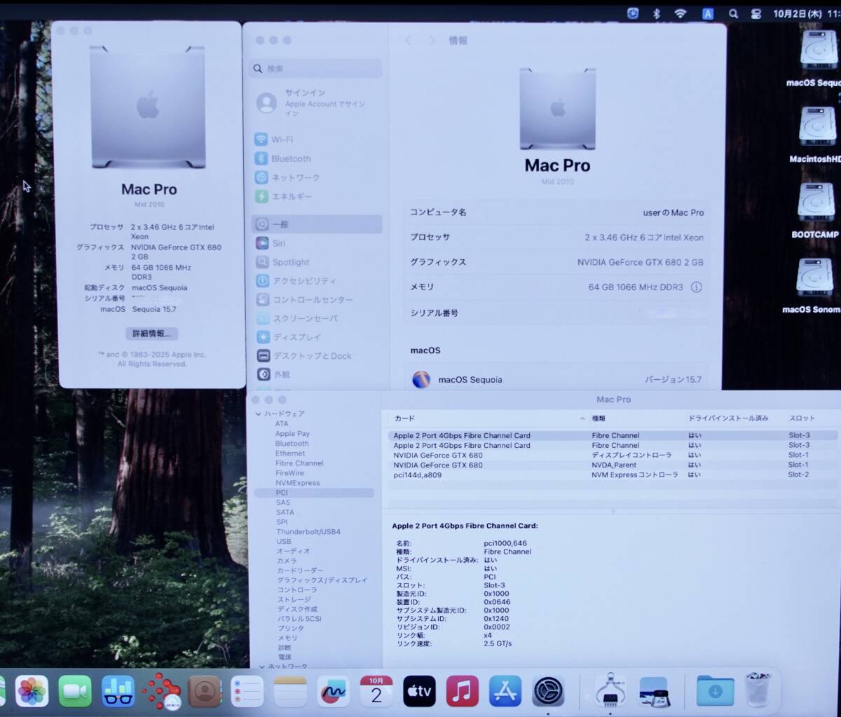Click the Wi-Fi status icon in menu bar
The image size is (841, 717).
click(x=681, y=13)
